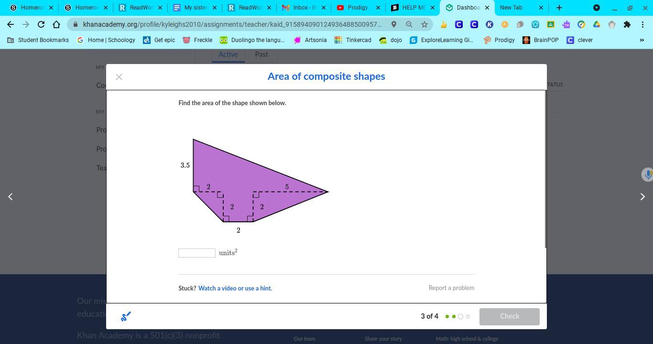
Task: Open clever bookmark
Action: (579, 40)
